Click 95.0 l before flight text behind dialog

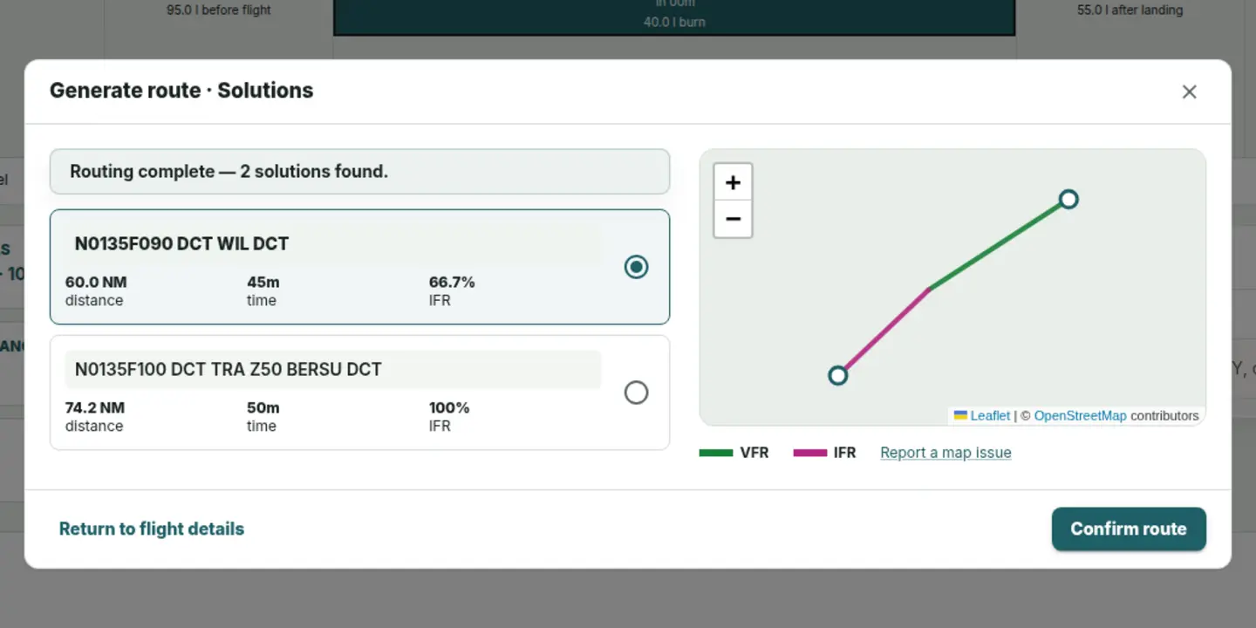219,10
